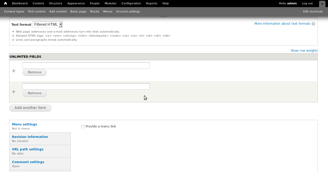Open the Appearance menu

(76, 3)
